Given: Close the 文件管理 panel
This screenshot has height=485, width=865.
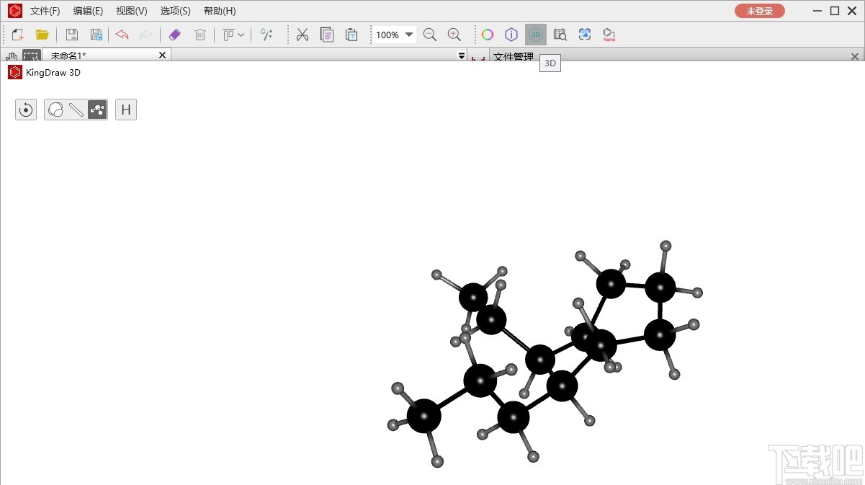Looking at the screenshot, I should 855,56.
